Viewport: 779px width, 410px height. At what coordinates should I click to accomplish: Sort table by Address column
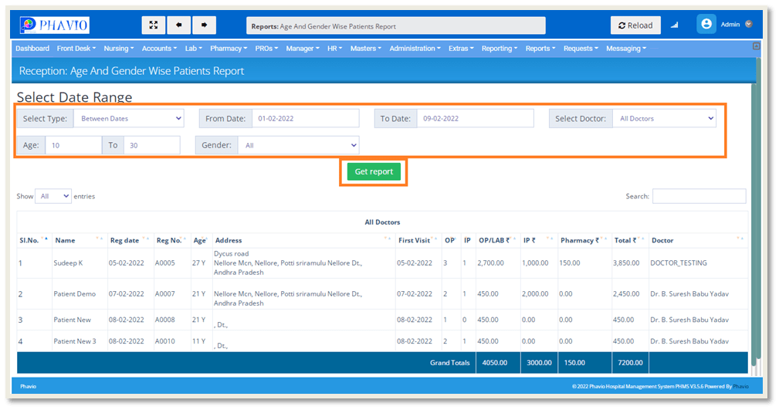pos(303,240)
